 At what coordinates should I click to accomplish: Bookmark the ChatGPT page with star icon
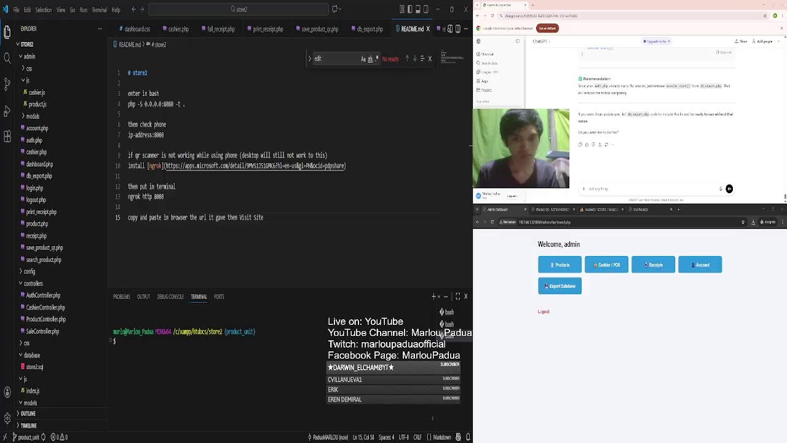tap(765, 16)
